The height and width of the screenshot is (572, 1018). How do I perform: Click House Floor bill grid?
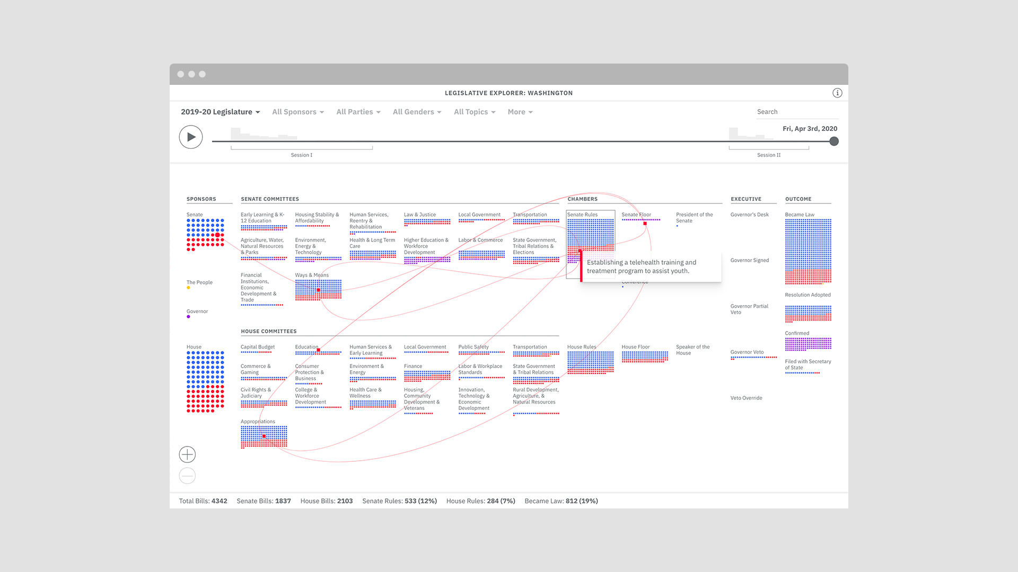(644, 357)
